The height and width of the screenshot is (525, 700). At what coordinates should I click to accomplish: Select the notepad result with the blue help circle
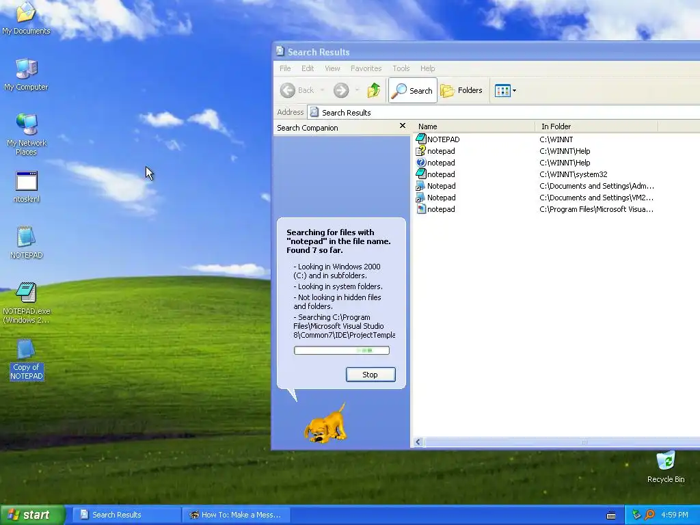(435, 163)
